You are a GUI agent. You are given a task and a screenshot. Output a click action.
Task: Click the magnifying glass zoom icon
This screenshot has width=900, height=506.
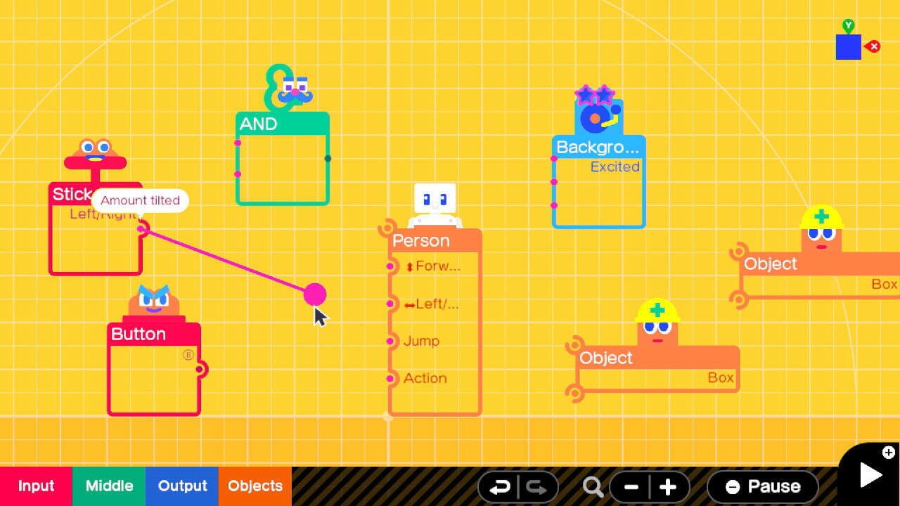point(593,486)
